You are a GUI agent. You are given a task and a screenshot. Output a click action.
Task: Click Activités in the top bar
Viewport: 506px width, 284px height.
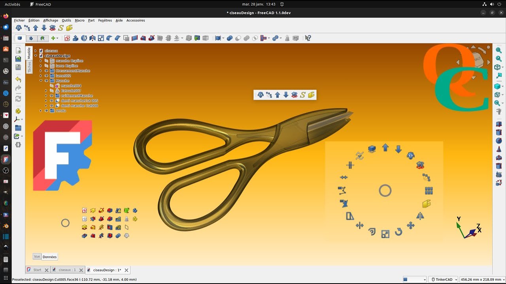coord(12,4)
